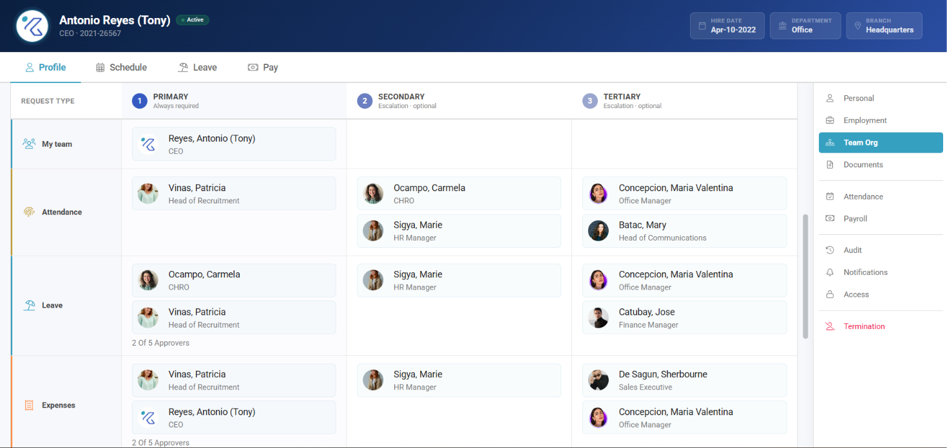Click the Notifications bell icon in sidebar

[x=830, y=272]
